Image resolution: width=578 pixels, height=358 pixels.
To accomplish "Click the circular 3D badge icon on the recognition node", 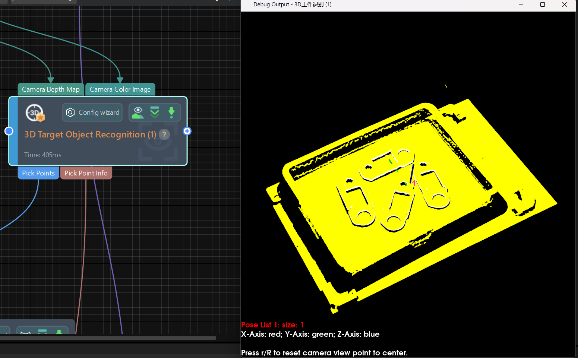I will [x=35, y=113].
